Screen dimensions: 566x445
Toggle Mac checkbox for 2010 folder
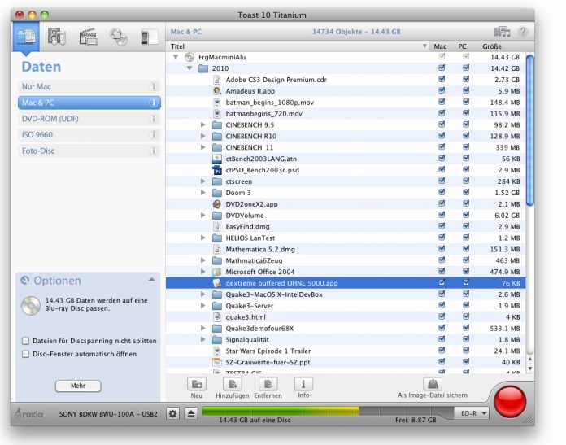pos(442,68)
